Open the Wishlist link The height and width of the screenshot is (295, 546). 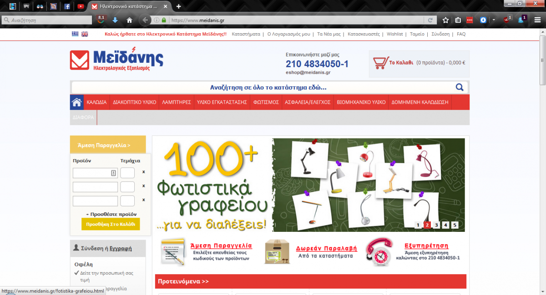[395, 34]
